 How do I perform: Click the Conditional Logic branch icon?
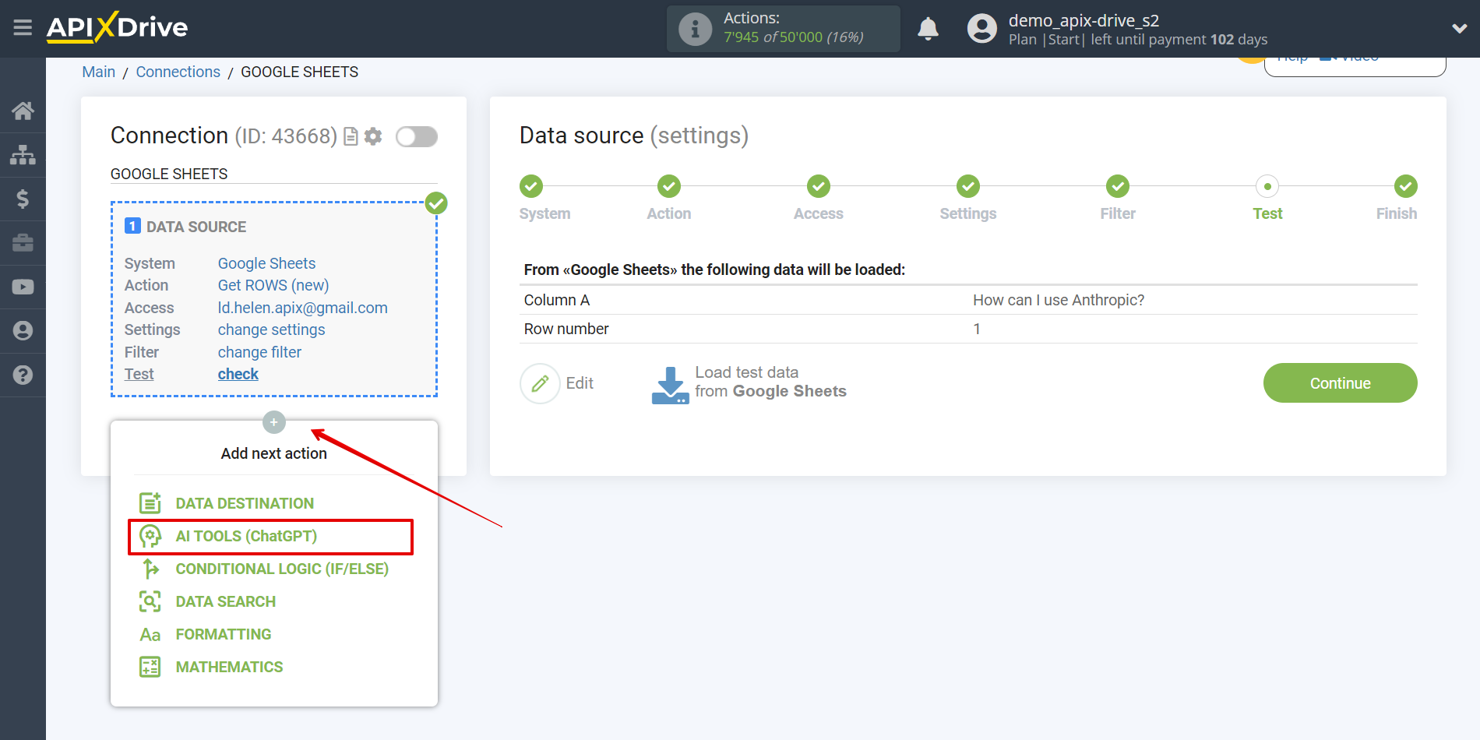pos(150,569)
